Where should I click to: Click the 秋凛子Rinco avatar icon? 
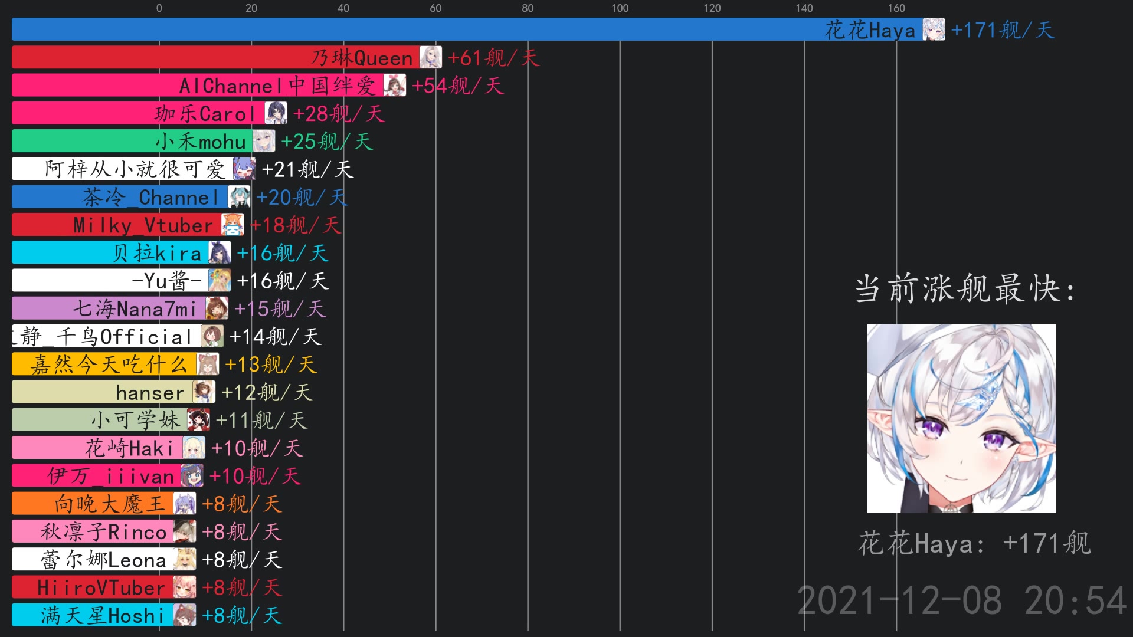pos(185,531)
